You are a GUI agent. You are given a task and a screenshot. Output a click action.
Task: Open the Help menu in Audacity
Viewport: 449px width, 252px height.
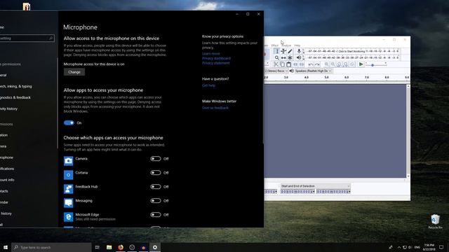tap(297, 45)
